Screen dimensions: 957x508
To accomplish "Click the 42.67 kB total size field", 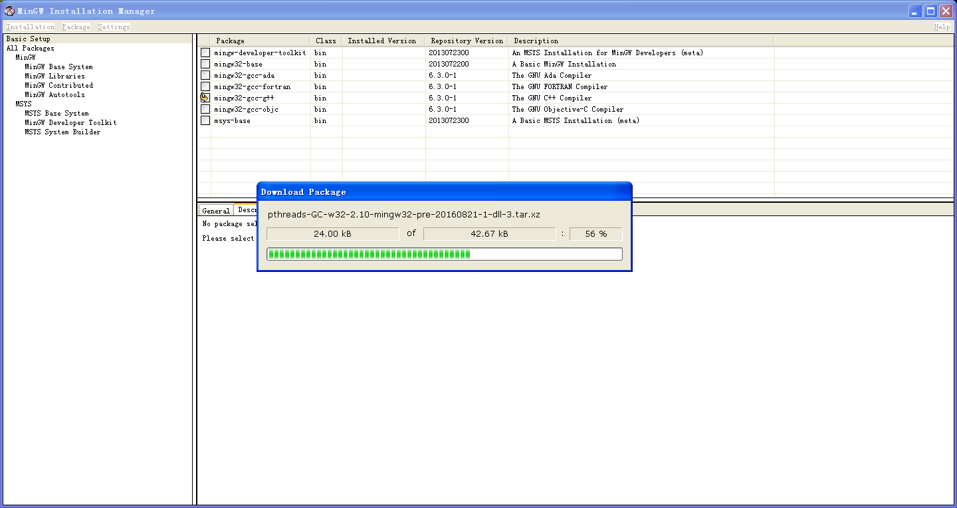I will click(489, 233).
